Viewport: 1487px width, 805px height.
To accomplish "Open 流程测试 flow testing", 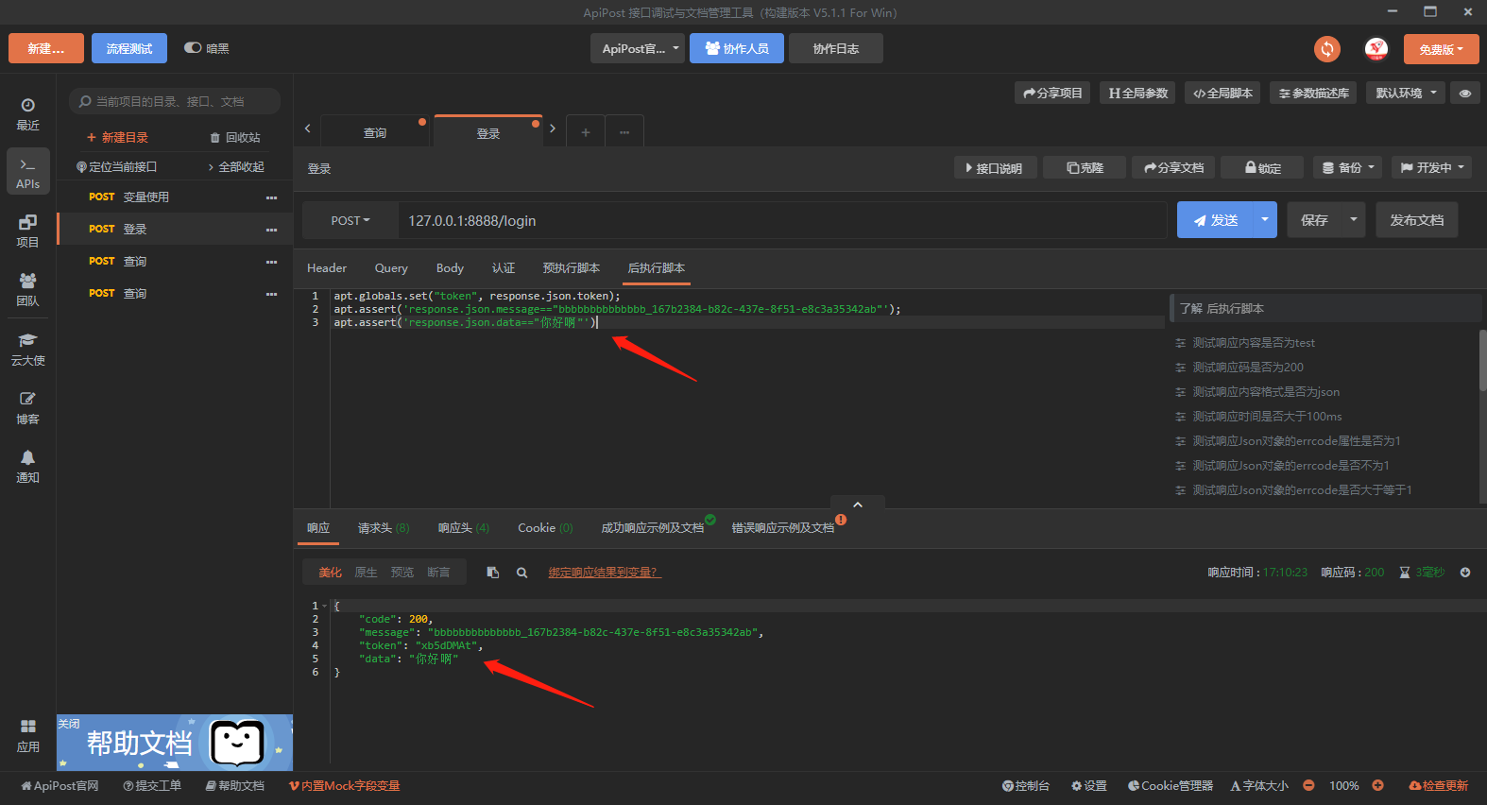I will (129, 48).
